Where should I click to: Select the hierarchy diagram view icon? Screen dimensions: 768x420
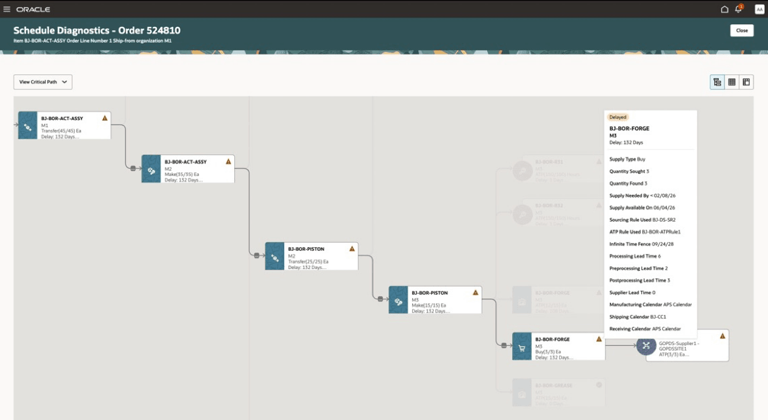tap(717, 81)
